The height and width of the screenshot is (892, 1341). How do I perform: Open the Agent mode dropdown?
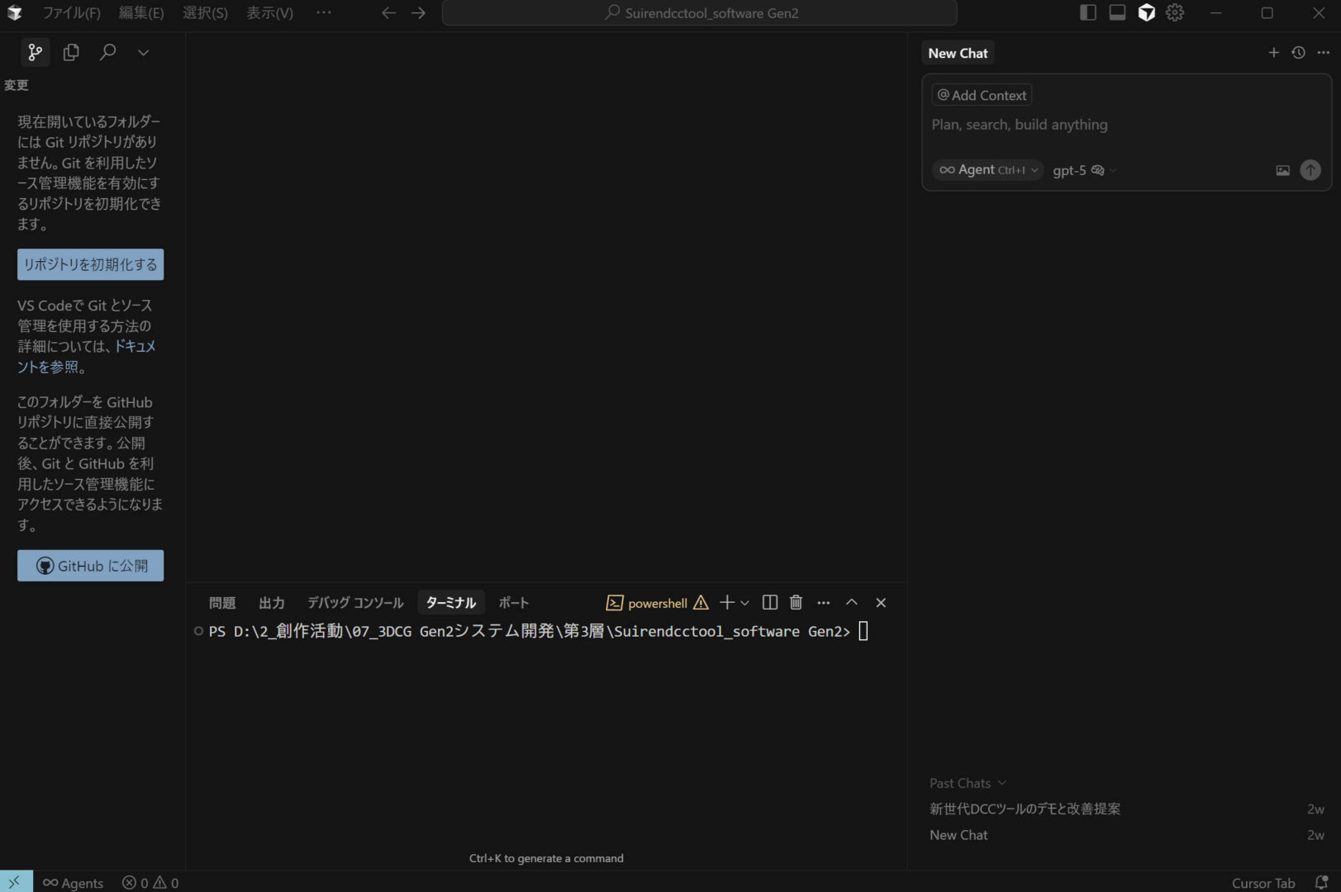[988, 170]
